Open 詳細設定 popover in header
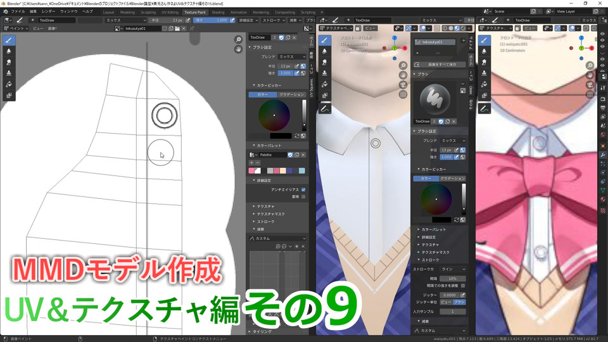Image resolution: width=608 pixels, height=342 pixels. (x=248, y=20)
